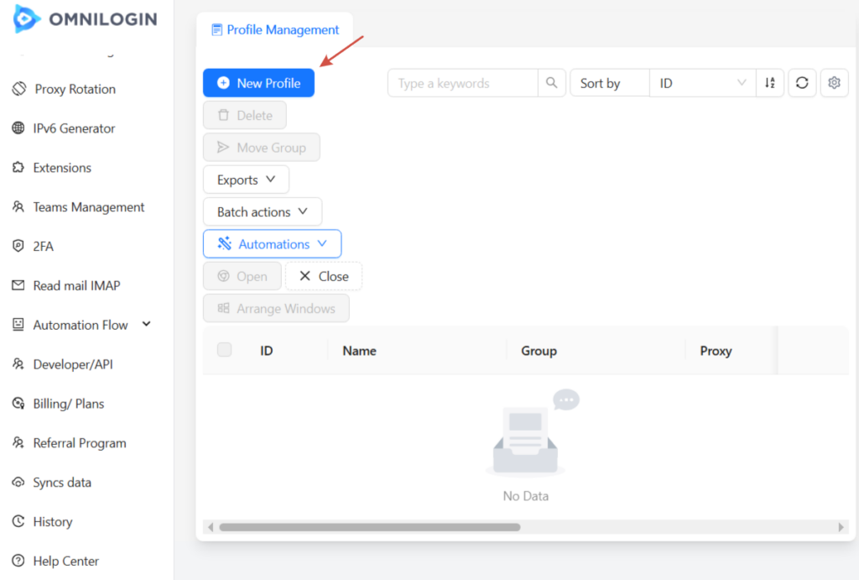Image resolution: width=859 pixels, height=580 pixels.
Task: Open the table settings gear icon
Action: tap(834, 83)
